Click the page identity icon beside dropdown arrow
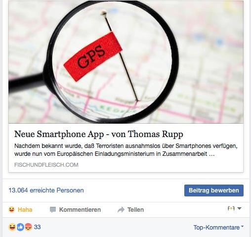 [231, 208]
